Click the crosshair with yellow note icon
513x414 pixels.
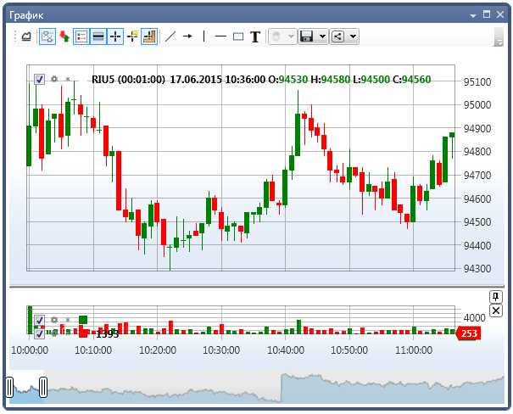click(x=132, y=36)
